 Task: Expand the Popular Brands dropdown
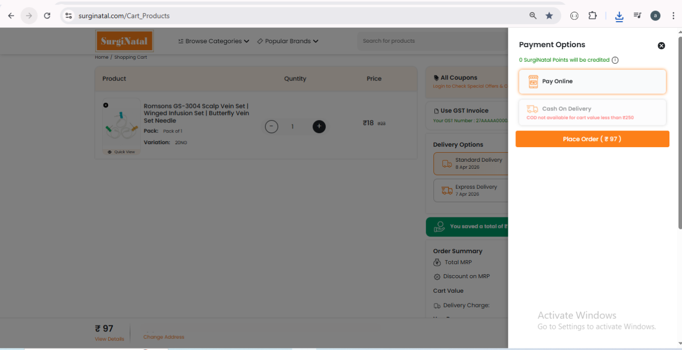click(287, 41)
